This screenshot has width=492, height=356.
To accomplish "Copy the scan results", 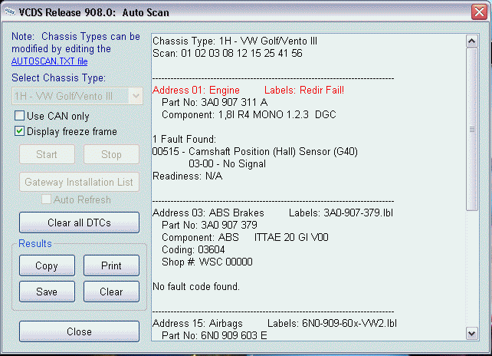I will click(47, 266).
